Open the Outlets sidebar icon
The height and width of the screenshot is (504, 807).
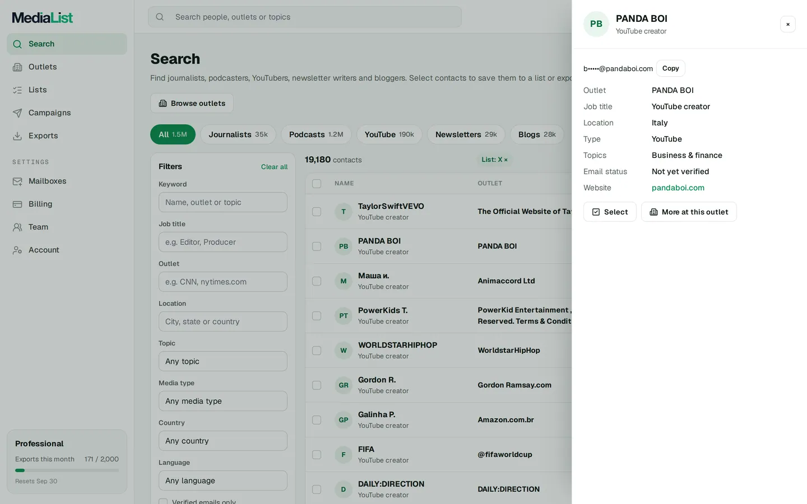click(x=17, y=67)
